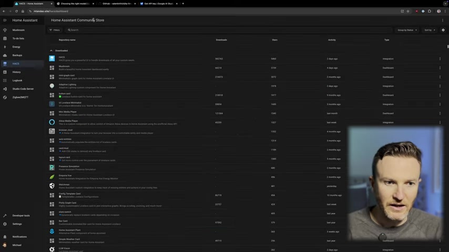This screenshot has height=252, width=449.
Task: Open the Sort by dropdown
Action: (x=430, y=30)
